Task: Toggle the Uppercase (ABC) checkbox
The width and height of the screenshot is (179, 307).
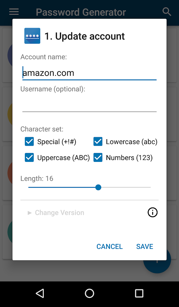Action: (x=29, y=157)
